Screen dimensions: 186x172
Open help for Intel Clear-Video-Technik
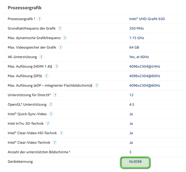point(55,142)
